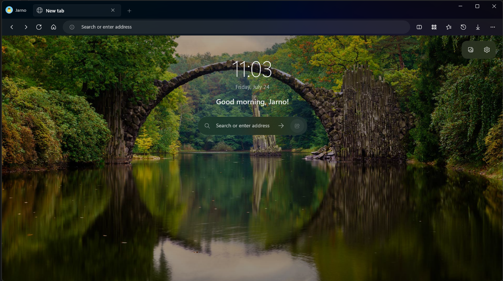
Task: Open split view icon in toolbar
Action: point(419,27)
